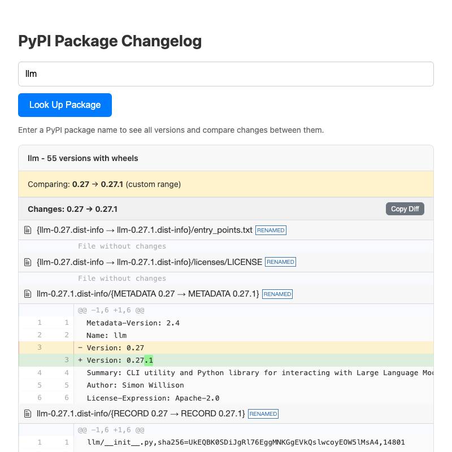
Task: Select the llm text in the search field
Action: click(31, 73)
